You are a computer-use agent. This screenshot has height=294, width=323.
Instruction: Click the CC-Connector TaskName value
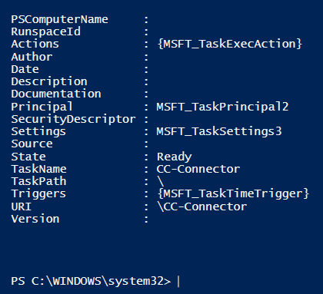(198, 169)
